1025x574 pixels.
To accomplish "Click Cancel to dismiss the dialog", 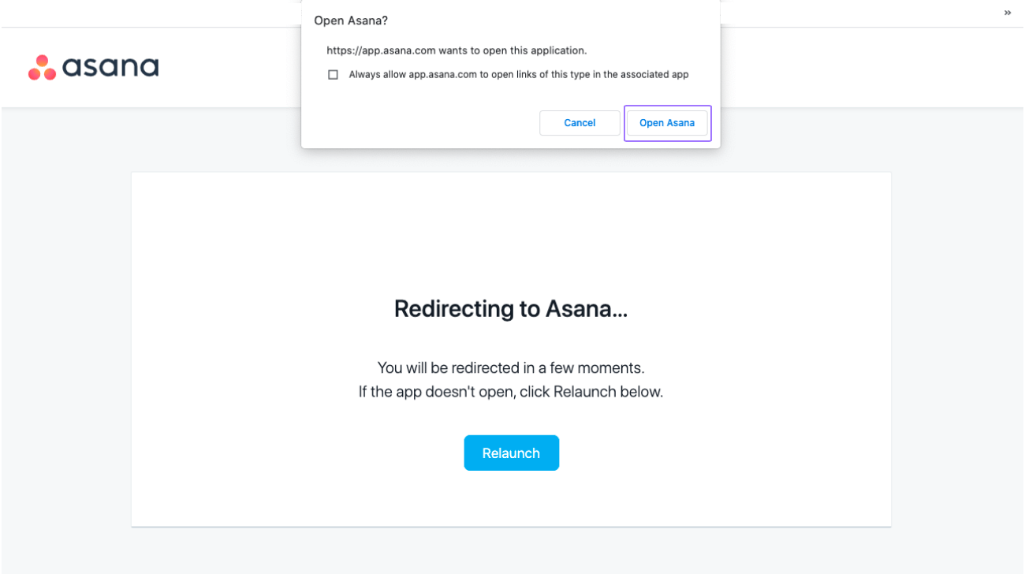I will tap(580, 122).
